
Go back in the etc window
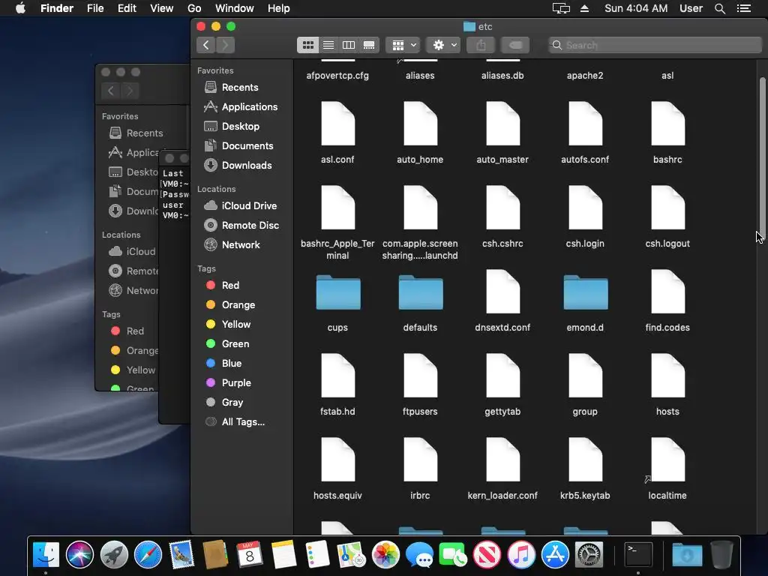206,45
